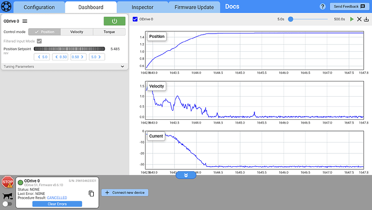This screenshot has width=372, height=210.
Task: Open the Docs link
Action: [x=232, y=6]
